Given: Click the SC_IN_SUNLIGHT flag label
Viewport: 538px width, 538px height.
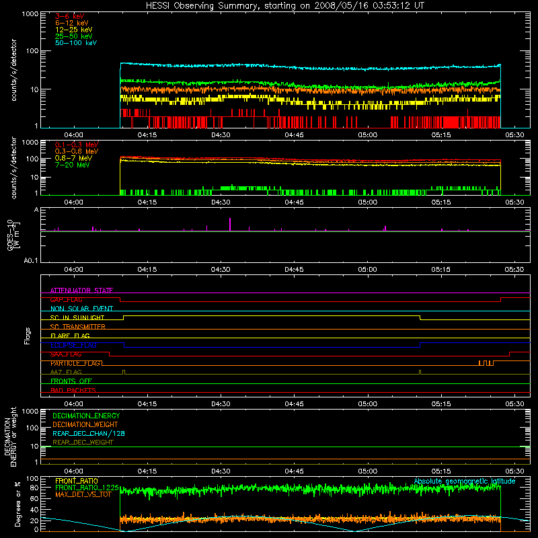Looking at the screenshot, I should tap(77, 317).
